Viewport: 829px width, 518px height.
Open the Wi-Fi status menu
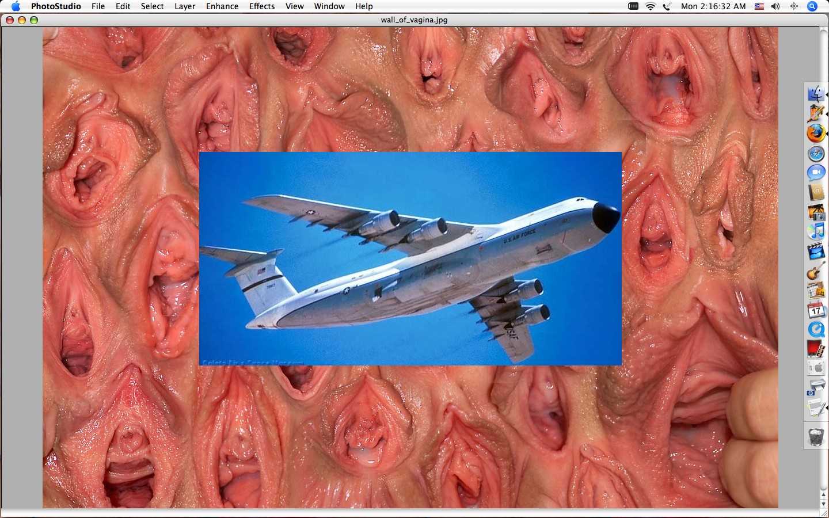pyautogui.click(x=651, y=6)
